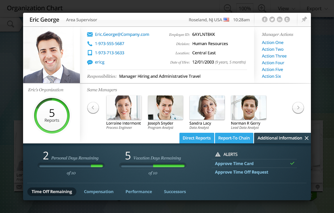Click the chat bubble icon for ericg
This screenshot has height=213, width=334.
tap(90, 62)
